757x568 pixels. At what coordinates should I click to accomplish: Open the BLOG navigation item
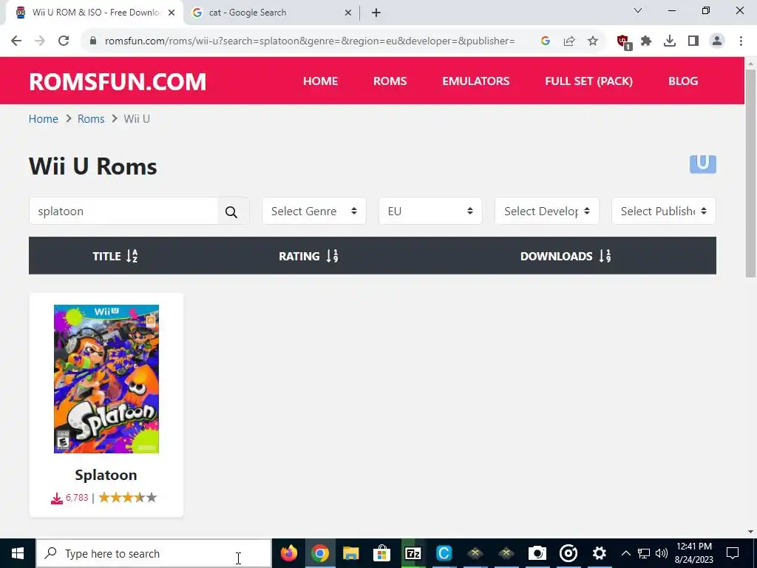tap(683, 81)
